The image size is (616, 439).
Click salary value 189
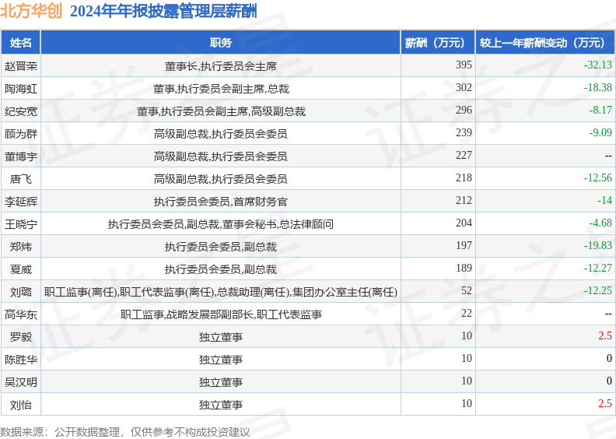coord(464,268)
